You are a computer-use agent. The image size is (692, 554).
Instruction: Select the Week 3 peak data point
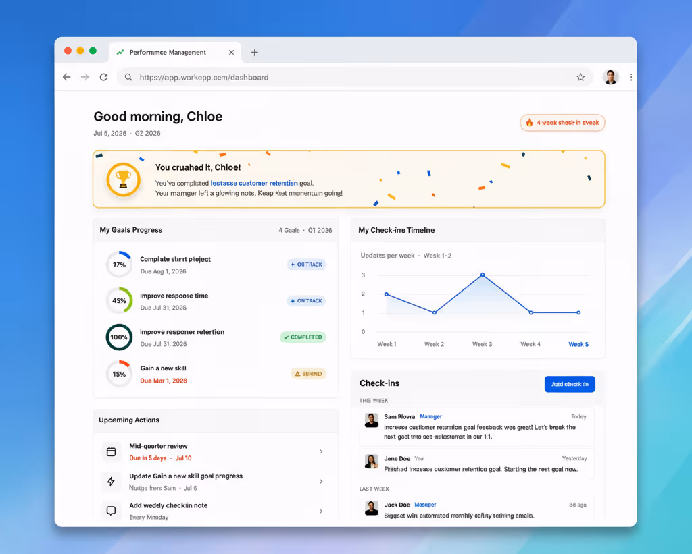[x=483, y=275]
